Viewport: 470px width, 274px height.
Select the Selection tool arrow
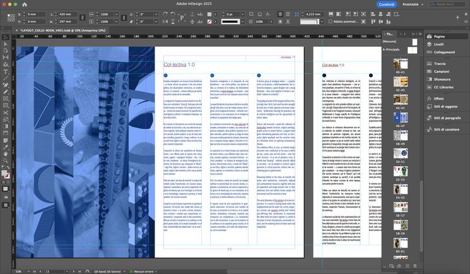pos(6,37)
